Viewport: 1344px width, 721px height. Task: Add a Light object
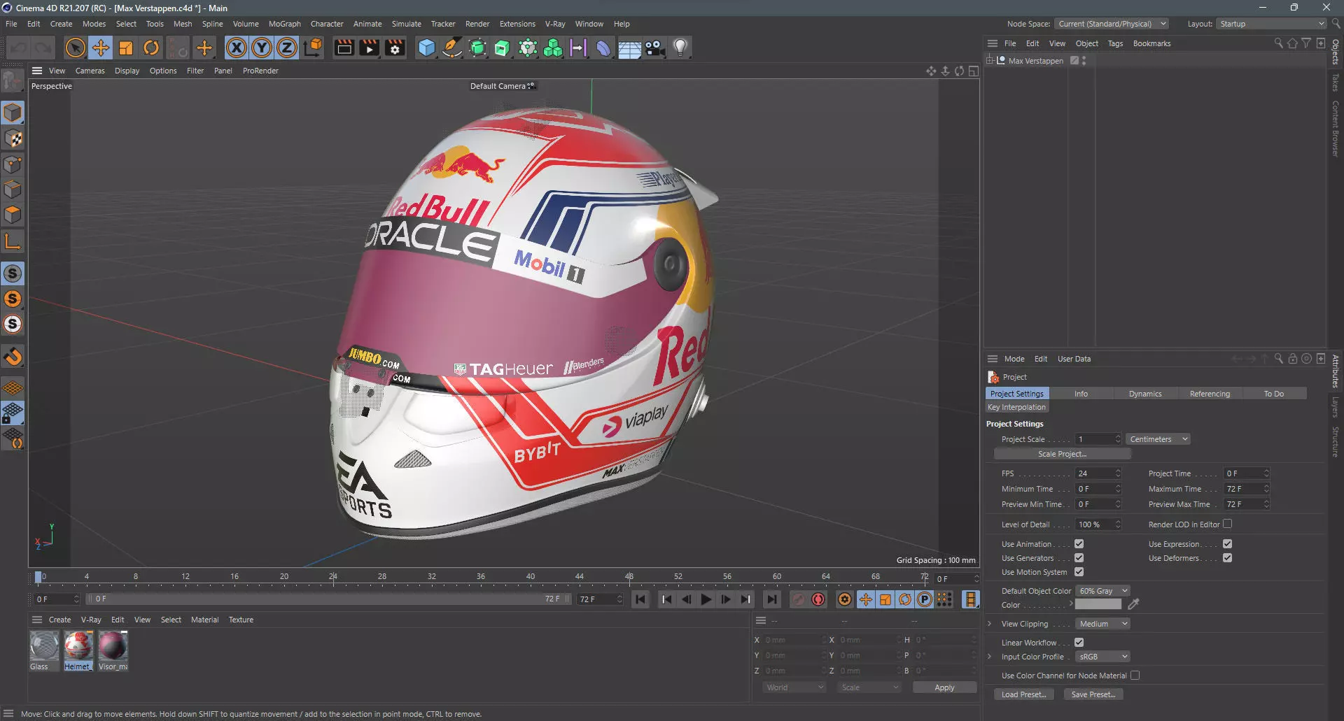tap(680, 48)
